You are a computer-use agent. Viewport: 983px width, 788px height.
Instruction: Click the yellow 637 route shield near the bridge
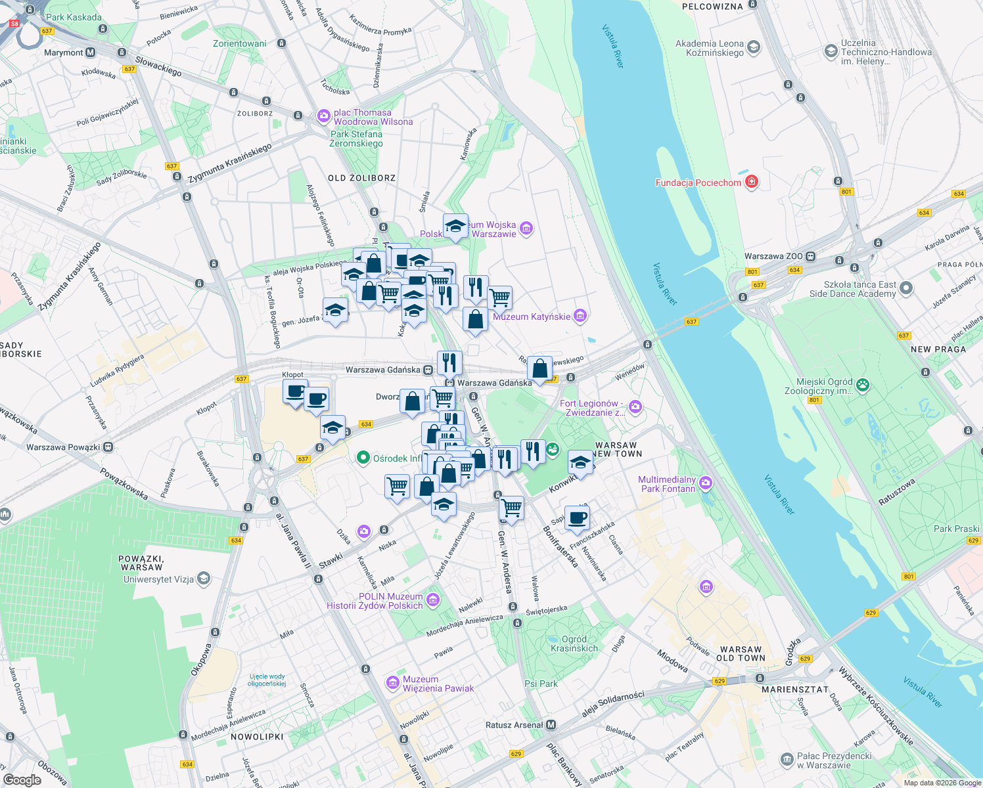(691, 321)
